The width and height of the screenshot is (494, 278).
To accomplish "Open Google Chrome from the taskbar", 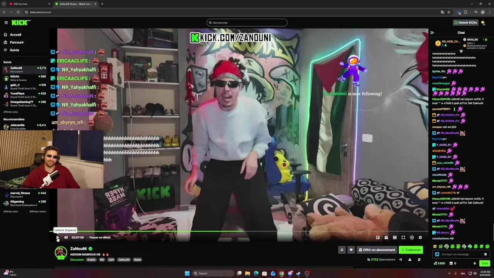I will click(x=281, y=273).
